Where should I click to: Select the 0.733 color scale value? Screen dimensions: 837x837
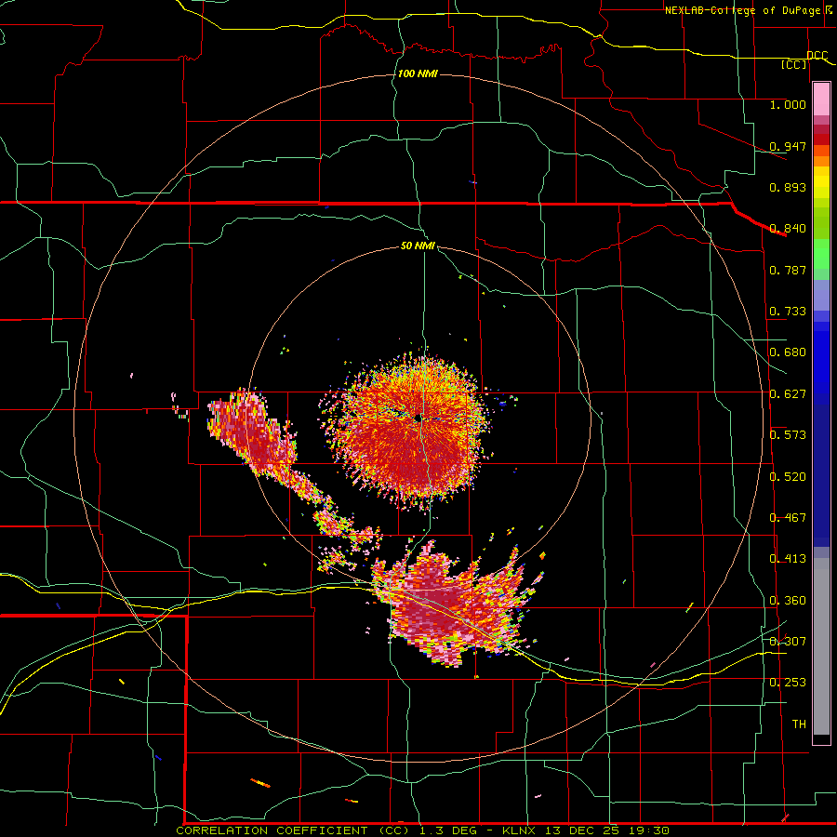tap(788, 312)
